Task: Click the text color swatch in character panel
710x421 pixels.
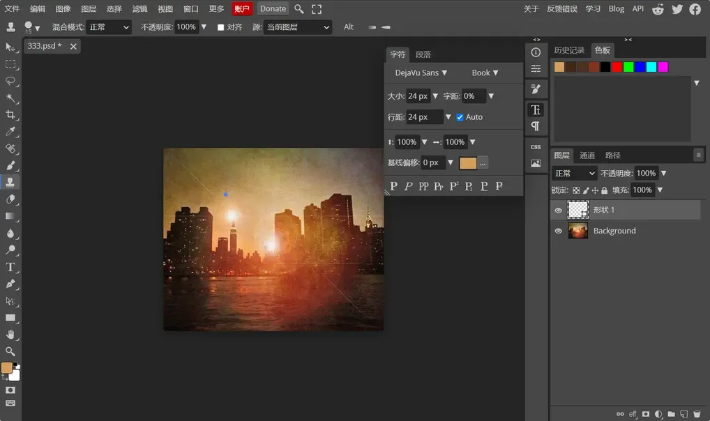Action: coord(468,163)
